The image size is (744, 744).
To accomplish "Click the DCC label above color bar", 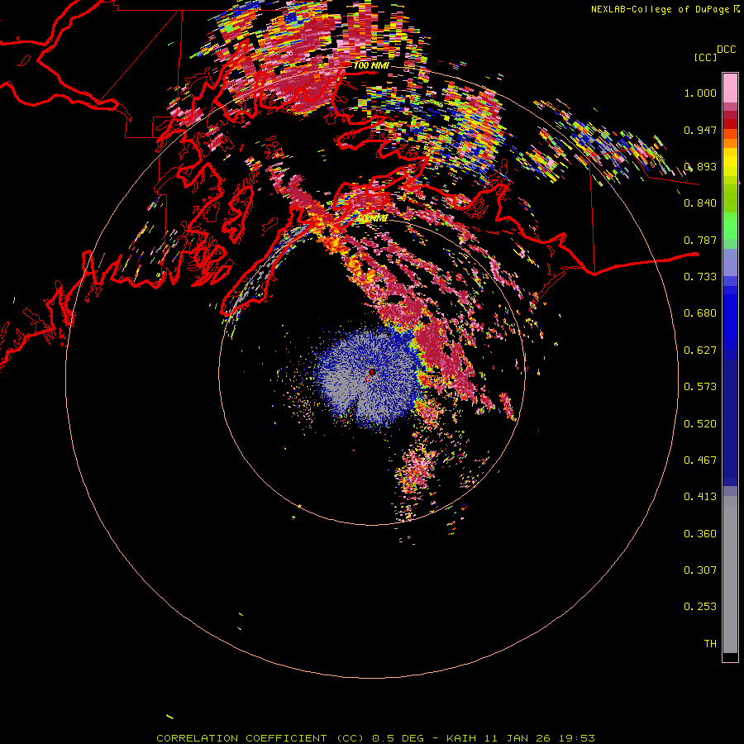I will click(727, 50).
